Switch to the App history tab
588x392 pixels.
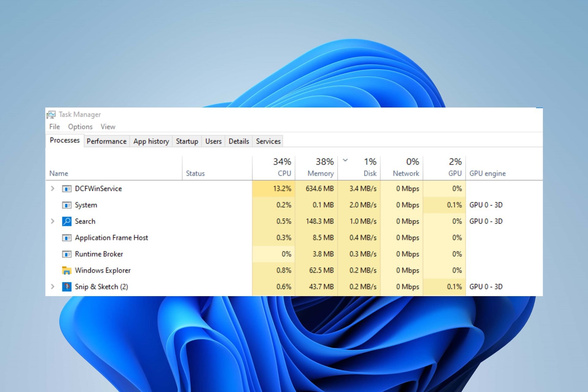[151, 141]
